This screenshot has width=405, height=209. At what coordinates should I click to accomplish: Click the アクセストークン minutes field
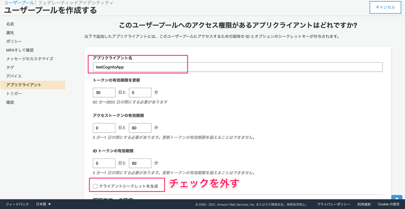[x=140, y=128]
